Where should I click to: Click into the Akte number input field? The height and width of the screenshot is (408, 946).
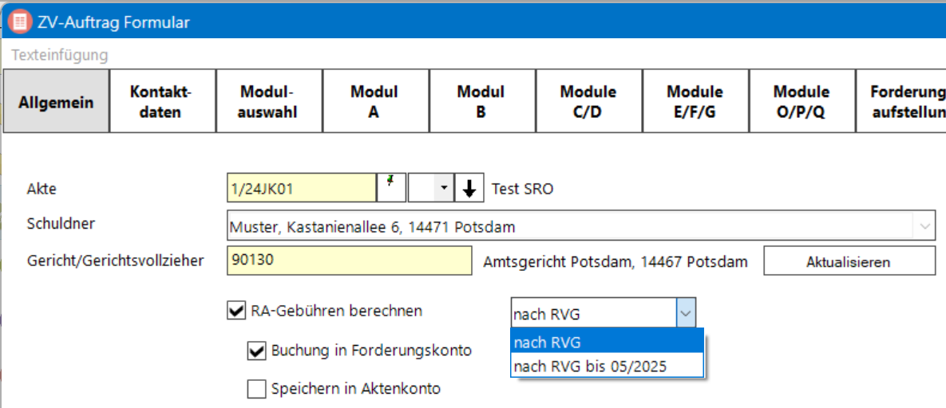(x=301, y=189)
